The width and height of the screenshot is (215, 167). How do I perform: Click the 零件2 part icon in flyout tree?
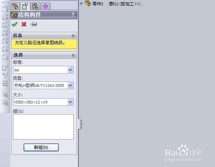click(88, 3)
